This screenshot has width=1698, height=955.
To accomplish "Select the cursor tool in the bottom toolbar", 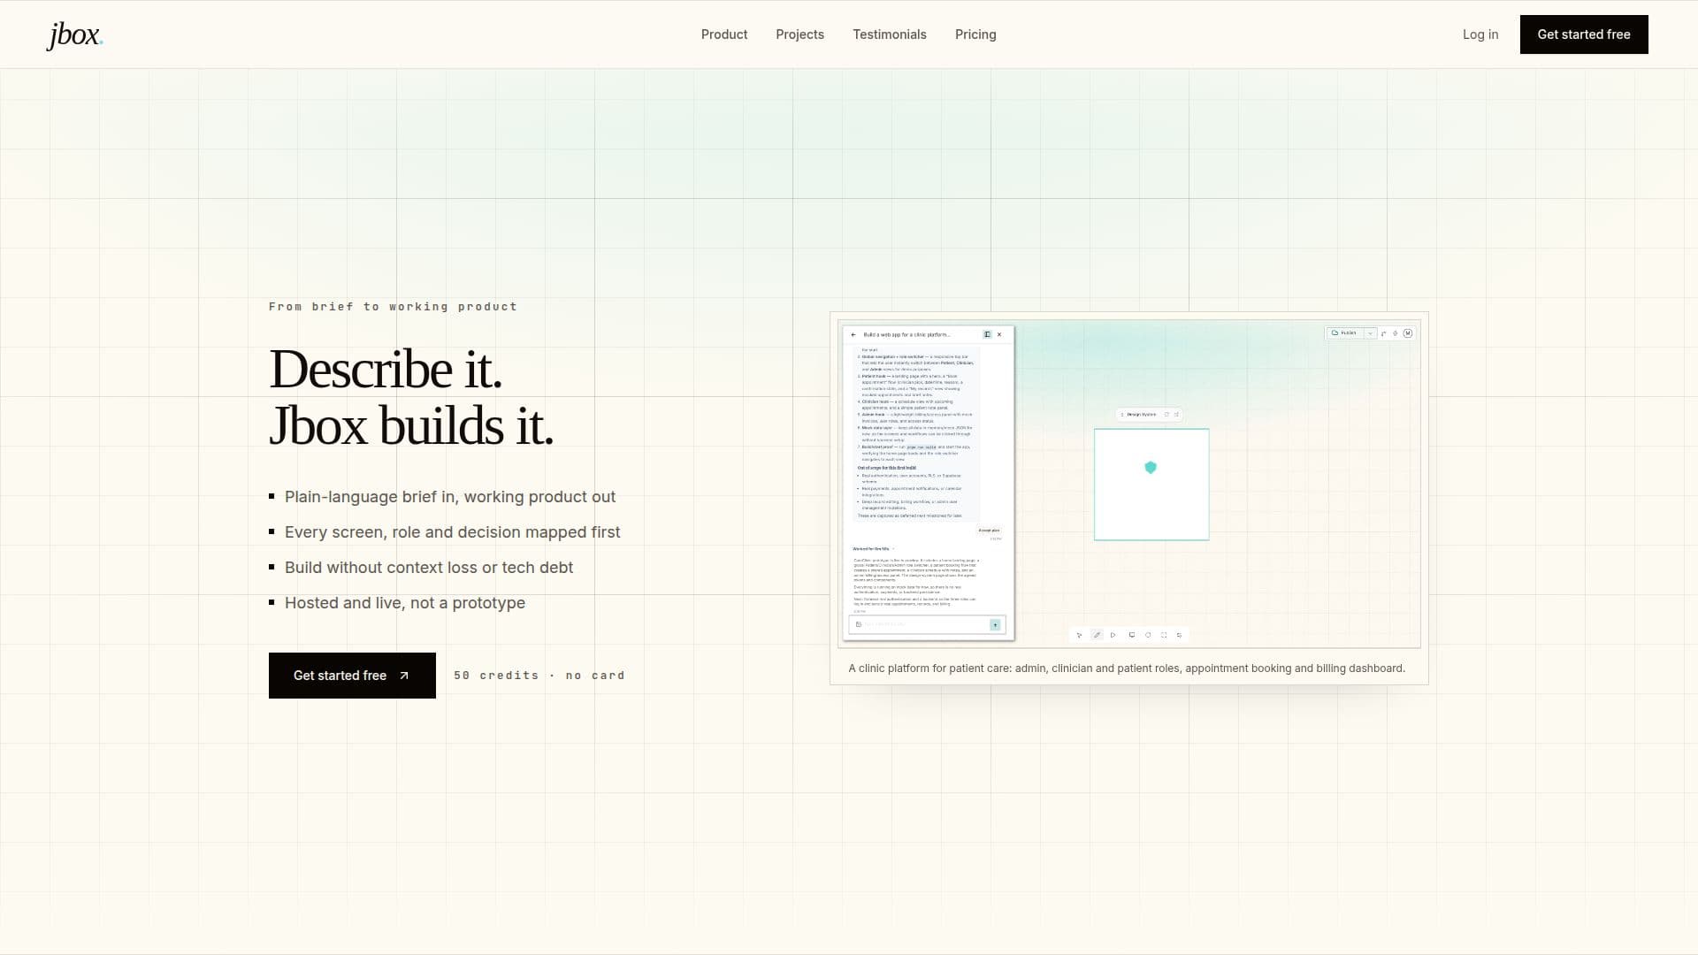I will pyautogui.click(x=1079, y=635).
